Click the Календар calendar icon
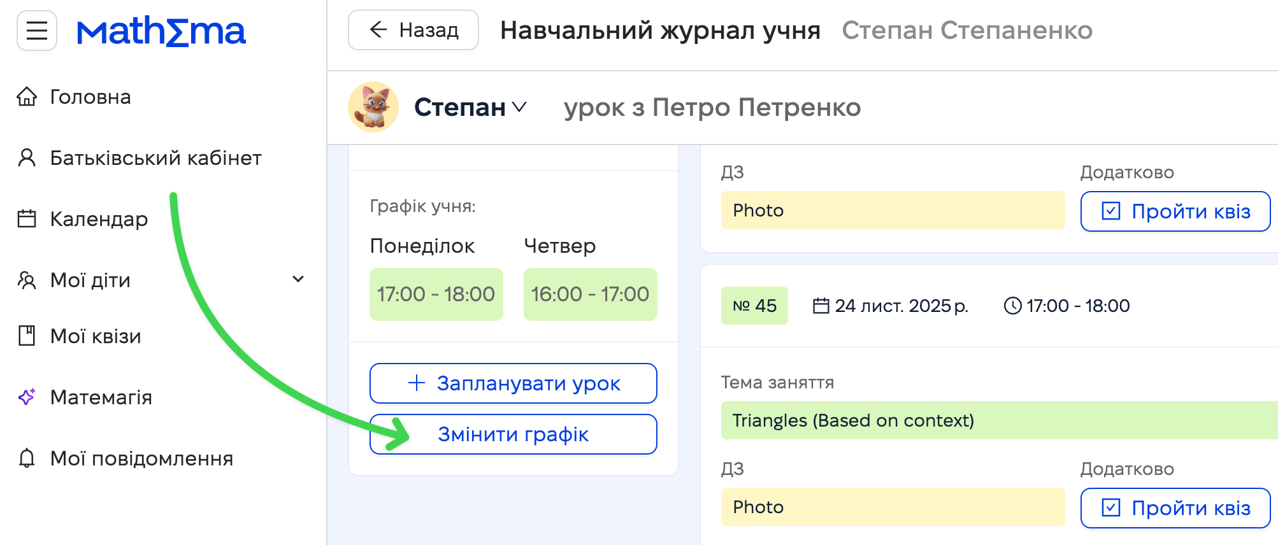This screenshot has width=1278, height=545. click(x=27, y=219)
